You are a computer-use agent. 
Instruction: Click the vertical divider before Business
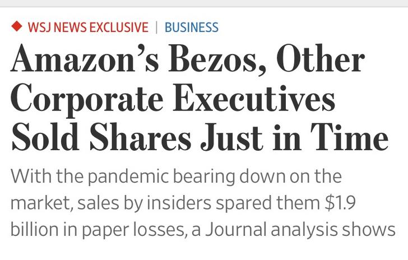tap(156, 27)
